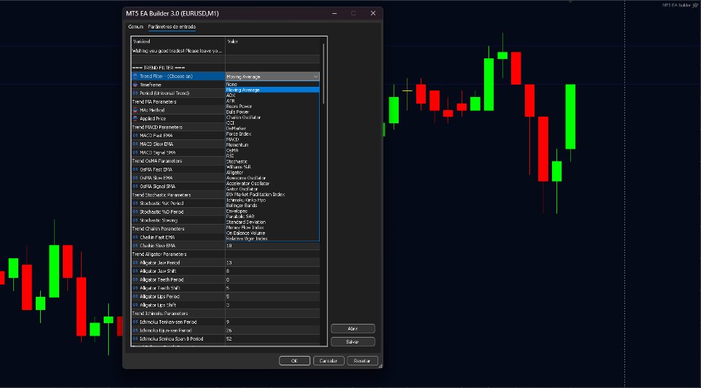Screen dimensions: 701x388
Task: Click the 01 icon of Stochastic %D Period
Action: click(135, 212)
